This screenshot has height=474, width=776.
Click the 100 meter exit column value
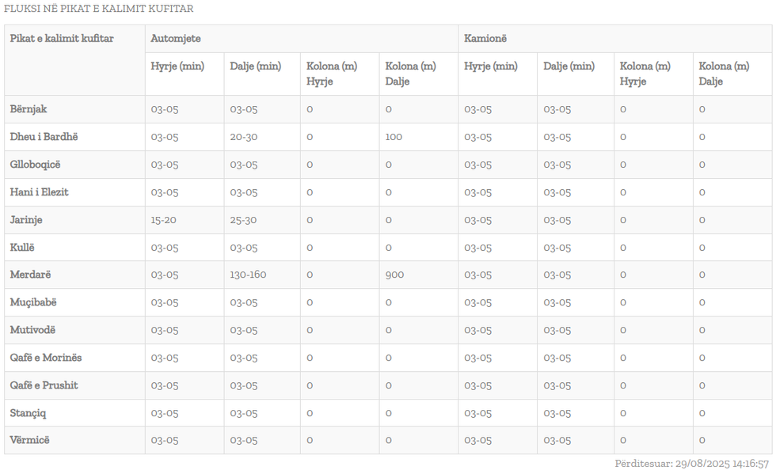(394, 137)
